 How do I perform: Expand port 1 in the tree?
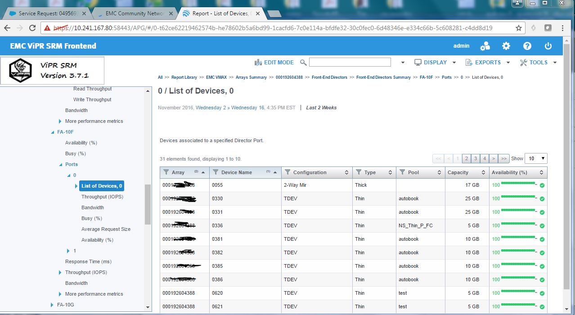tap(68, 251)
